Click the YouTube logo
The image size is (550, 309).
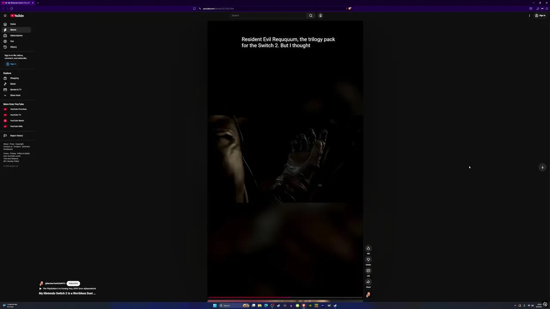tap(17, 15)
